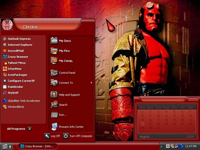The image size is (200, 150).
Task: Open My Pics folder icon
Action: pyautogui.click(x=54, y=51)
